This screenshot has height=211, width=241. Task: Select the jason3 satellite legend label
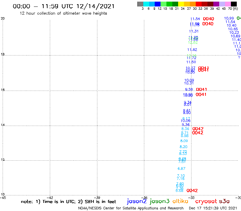pyautogui.click(x=160, y=201)
